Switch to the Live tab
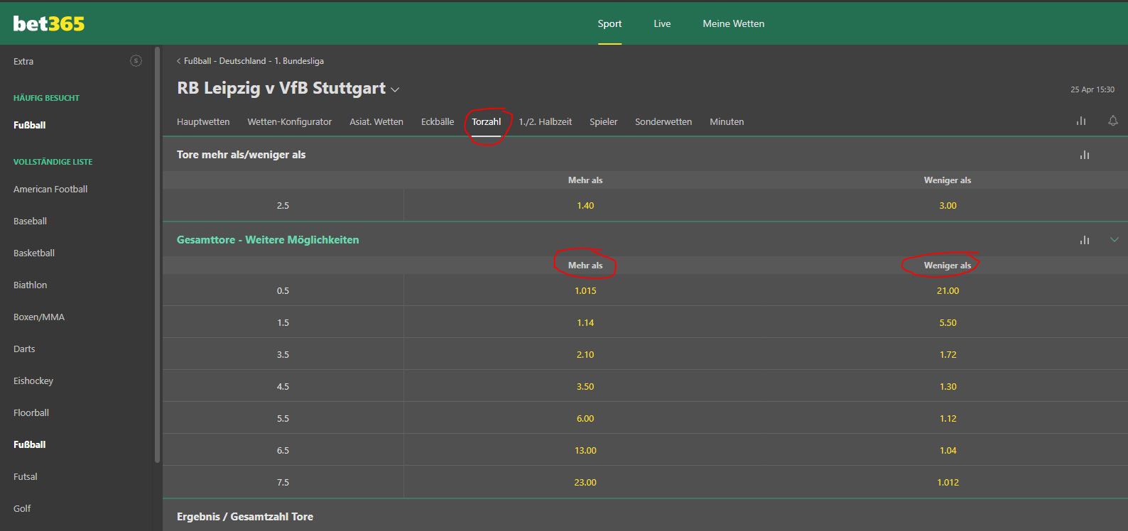1128x531 pixels. tap(662, 23)
